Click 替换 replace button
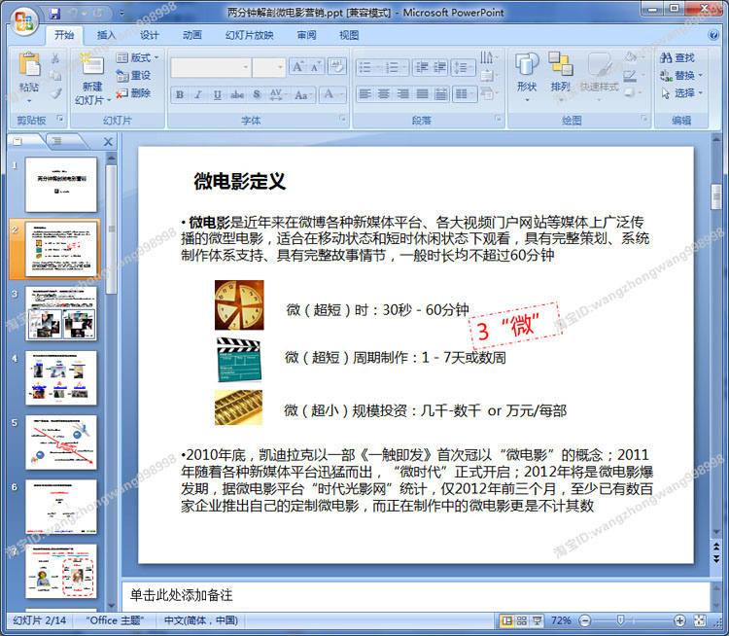The image size is (729, 636). pyautogui.click(x=681, y=76)
